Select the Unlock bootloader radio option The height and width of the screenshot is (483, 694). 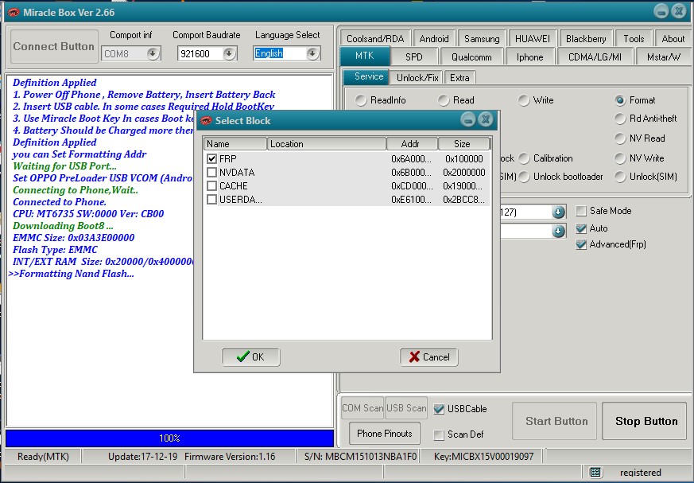524,177
